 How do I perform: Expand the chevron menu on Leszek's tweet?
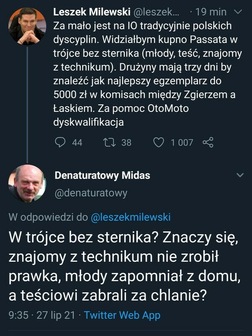tap(238, 13)
